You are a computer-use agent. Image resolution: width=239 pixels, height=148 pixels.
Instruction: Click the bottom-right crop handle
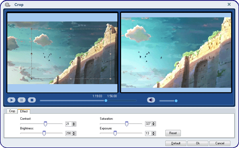tap(110, 79)
